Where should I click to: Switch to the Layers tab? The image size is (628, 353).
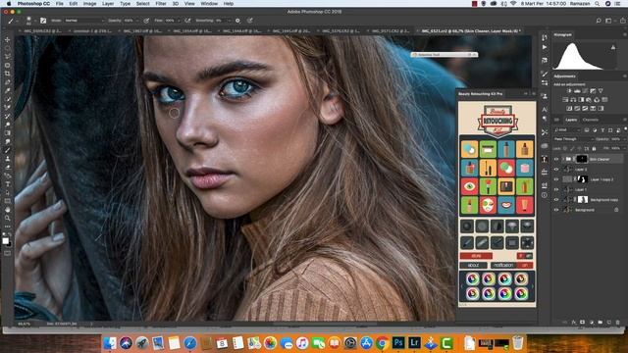pos(571,120)
